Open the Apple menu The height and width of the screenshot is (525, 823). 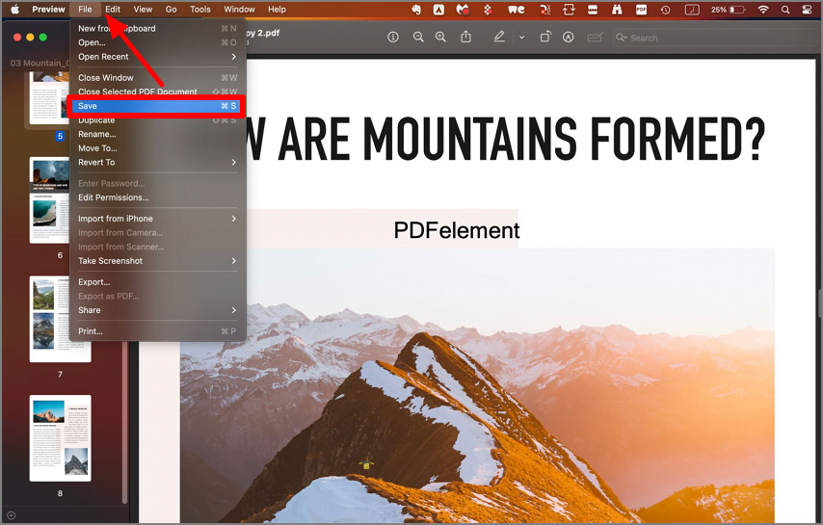click(x=14, y=10)
